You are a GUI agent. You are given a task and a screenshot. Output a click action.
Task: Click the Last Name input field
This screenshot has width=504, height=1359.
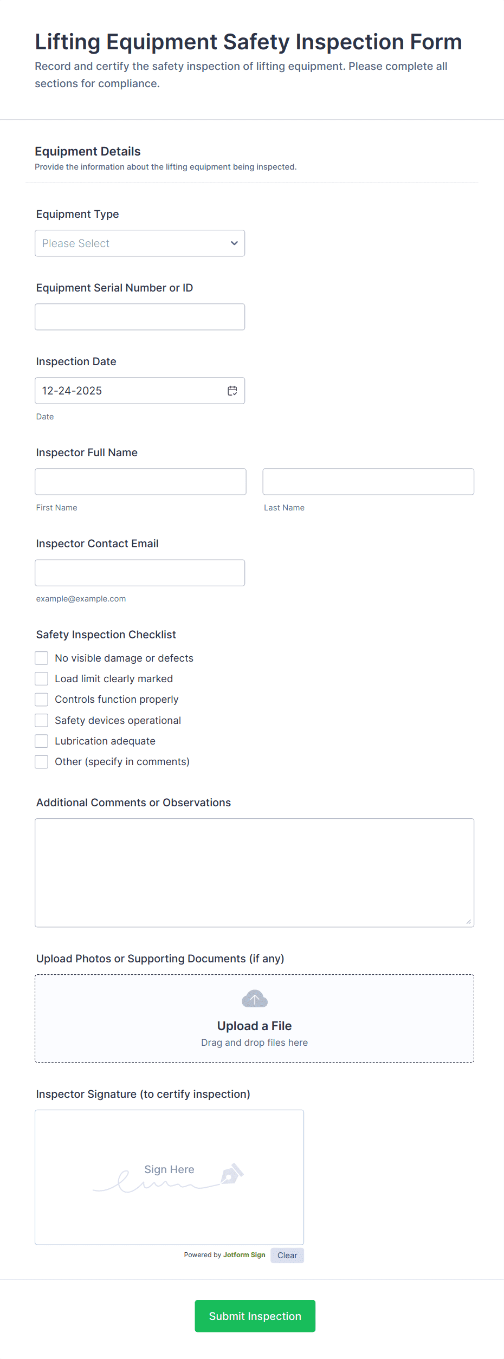[x=368, y=481]
